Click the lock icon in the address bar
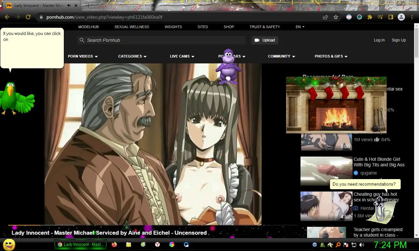The width and height of the screenshot is (419, 251). pos(41,17)
